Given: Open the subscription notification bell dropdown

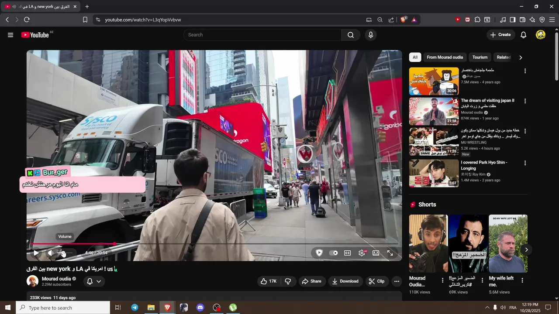Looking at the screenshot, I should [x=94, y=281].
